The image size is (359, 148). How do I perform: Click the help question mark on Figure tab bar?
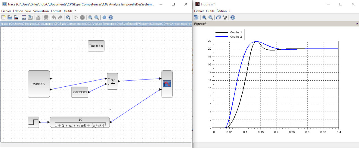357,24
